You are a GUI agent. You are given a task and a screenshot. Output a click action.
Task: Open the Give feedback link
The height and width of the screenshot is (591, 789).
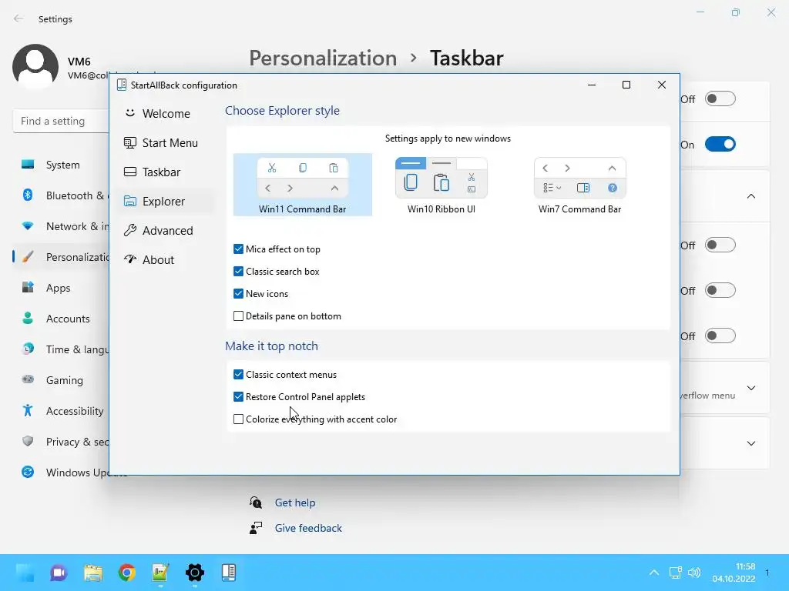[308, 528]
